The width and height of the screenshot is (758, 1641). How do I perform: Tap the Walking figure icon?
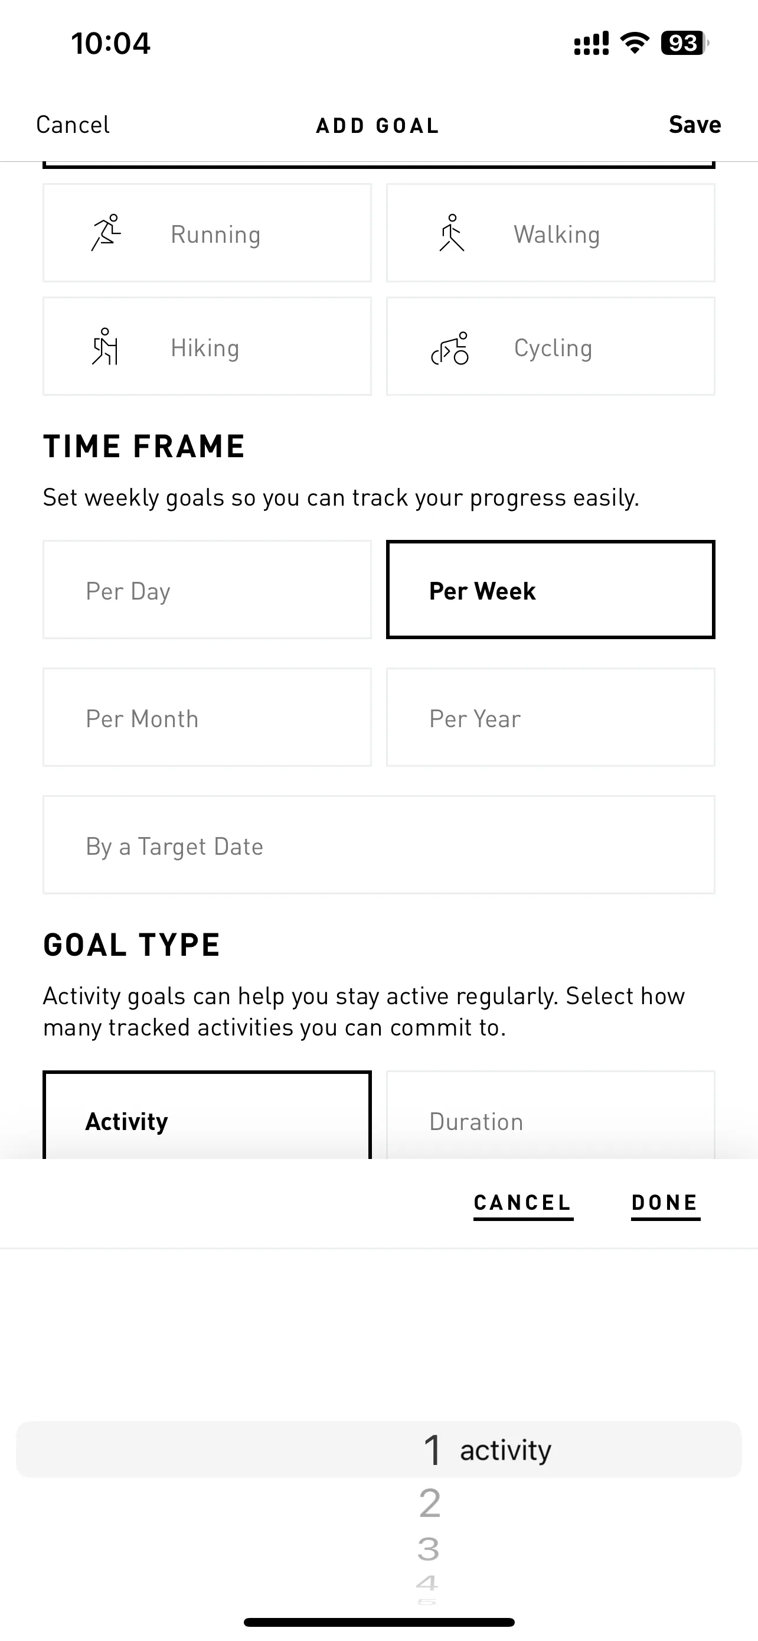click(451, 233)
